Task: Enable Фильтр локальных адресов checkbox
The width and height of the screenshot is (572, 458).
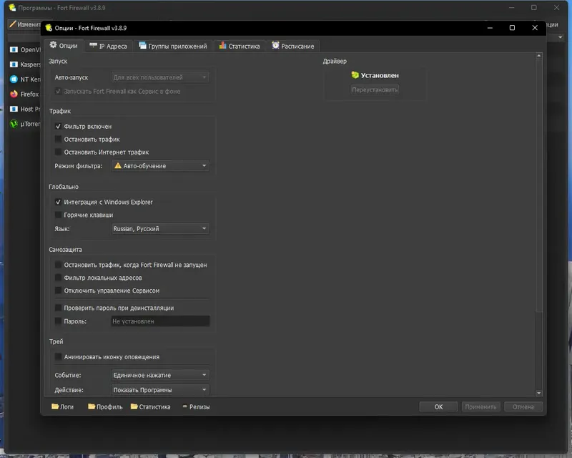Action: [x=58, y=277]
